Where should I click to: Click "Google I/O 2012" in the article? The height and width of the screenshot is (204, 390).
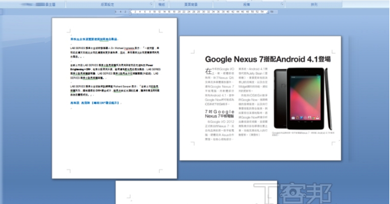point(222,122)
